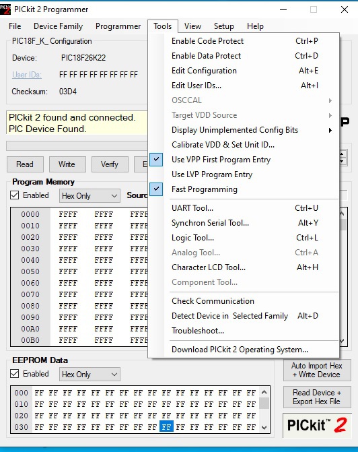Open the File menu
Screen dimensions: 358x452
(15, 26)
